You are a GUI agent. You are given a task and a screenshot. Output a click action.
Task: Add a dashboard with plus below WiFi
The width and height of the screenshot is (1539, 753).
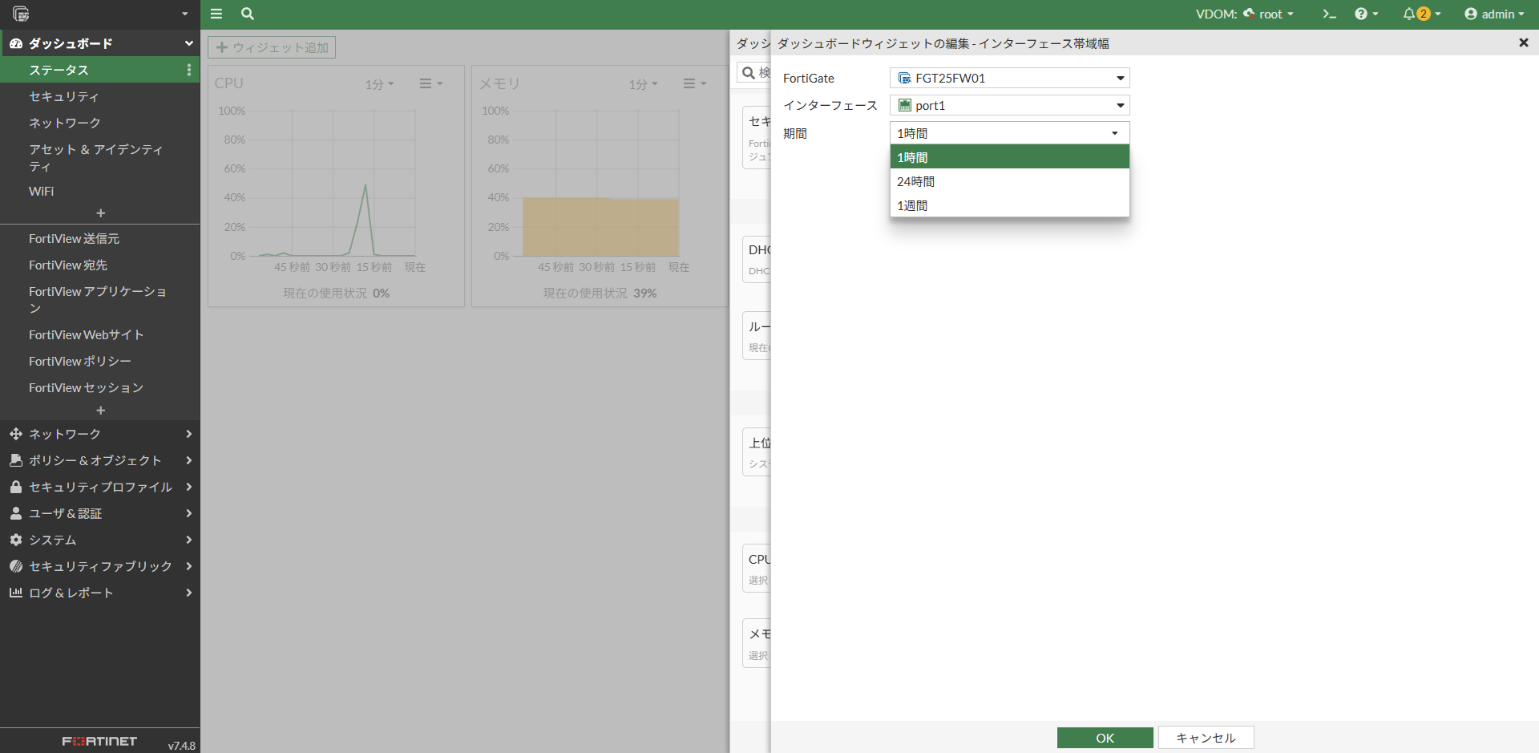100,213
